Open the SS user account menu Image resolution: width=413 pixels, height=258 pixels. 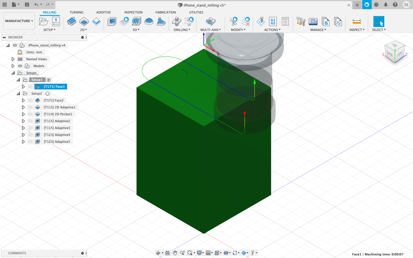[x=406, y=5]
